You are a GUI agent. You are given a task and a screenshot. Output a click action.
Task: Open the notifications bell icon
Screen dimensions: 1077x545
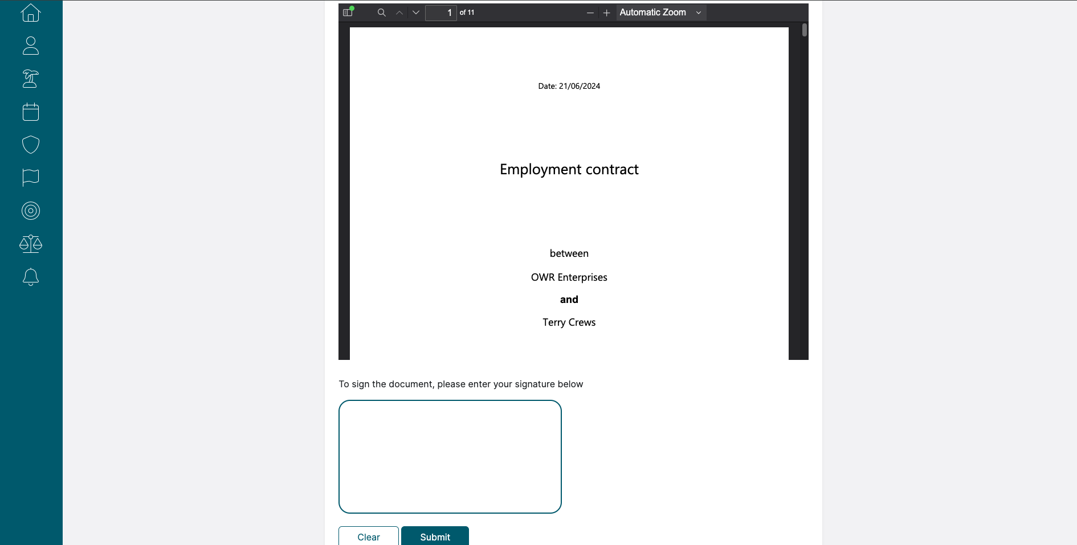coord(31,277)
